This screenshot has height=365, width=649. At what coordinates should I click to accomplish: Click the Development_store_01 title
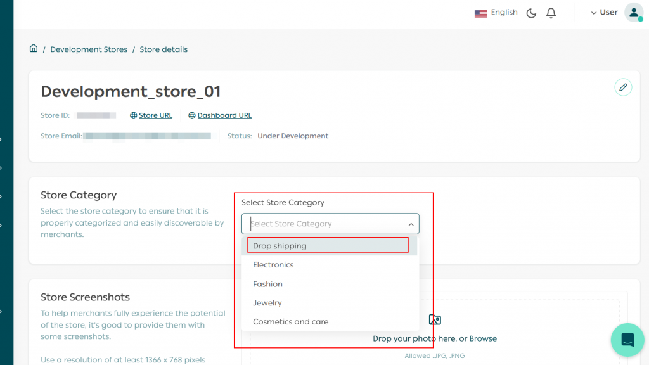coord(131,91)
